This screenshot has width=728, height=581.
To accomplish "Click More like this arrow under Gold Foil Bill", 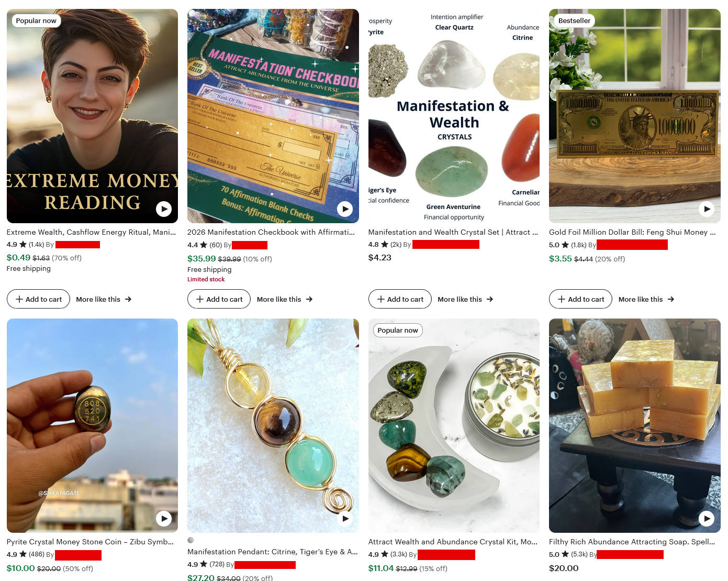I will click(671, 299).
